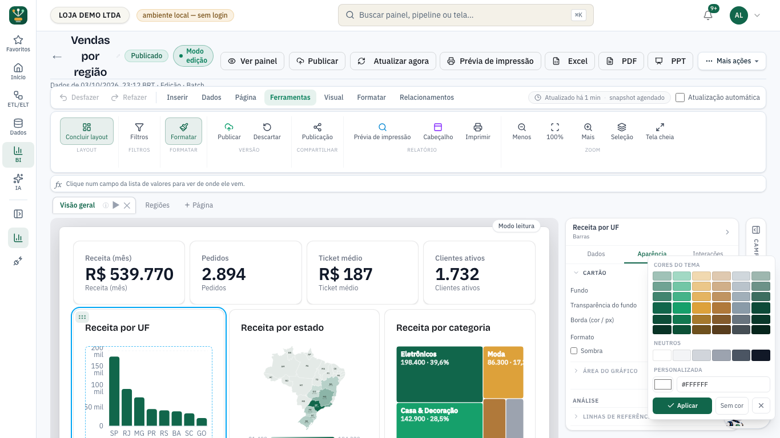Switch to the Regiões page tab
The width and height of the screenshot is (780, 438).
tap(158, 205)
